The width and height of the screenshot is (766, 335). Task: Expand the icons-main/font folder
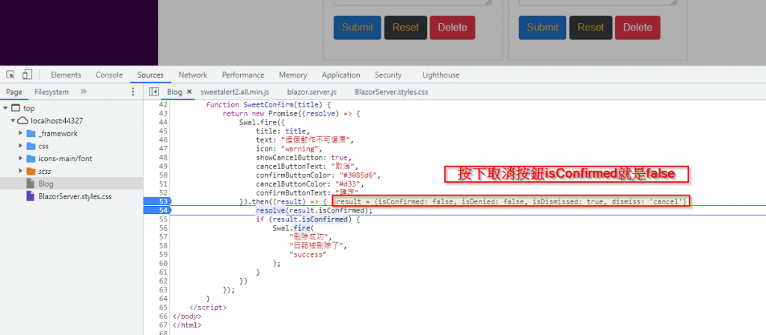pos(21,159)
